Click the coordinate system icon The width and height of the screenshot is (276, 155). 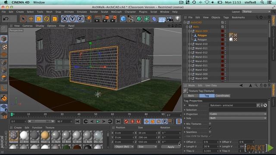88,19
